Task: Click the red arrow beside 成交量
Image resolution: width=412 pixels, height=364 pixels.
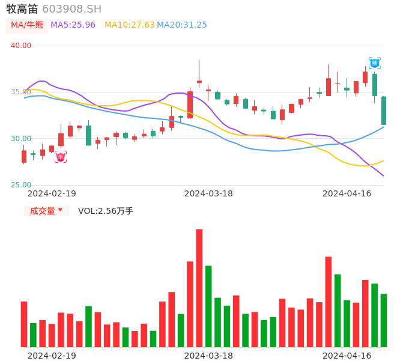Action: (60, 210)
